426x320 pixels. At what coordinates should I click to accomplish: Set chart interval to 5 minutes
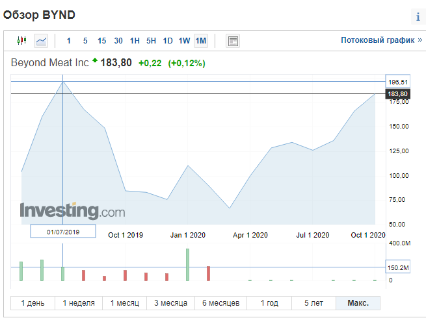(x=85, y=41)
